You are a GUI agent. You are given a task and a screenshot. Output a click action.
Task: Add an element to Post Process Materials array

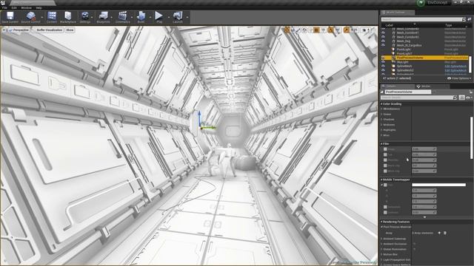(x=439, y=233)
